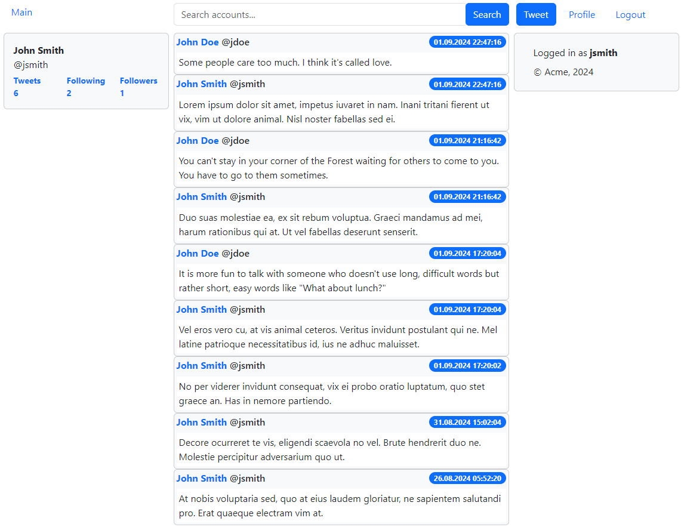Open John Smith link on Decore ocurreret tweet

pyautogui.click(x=202, y=423)
